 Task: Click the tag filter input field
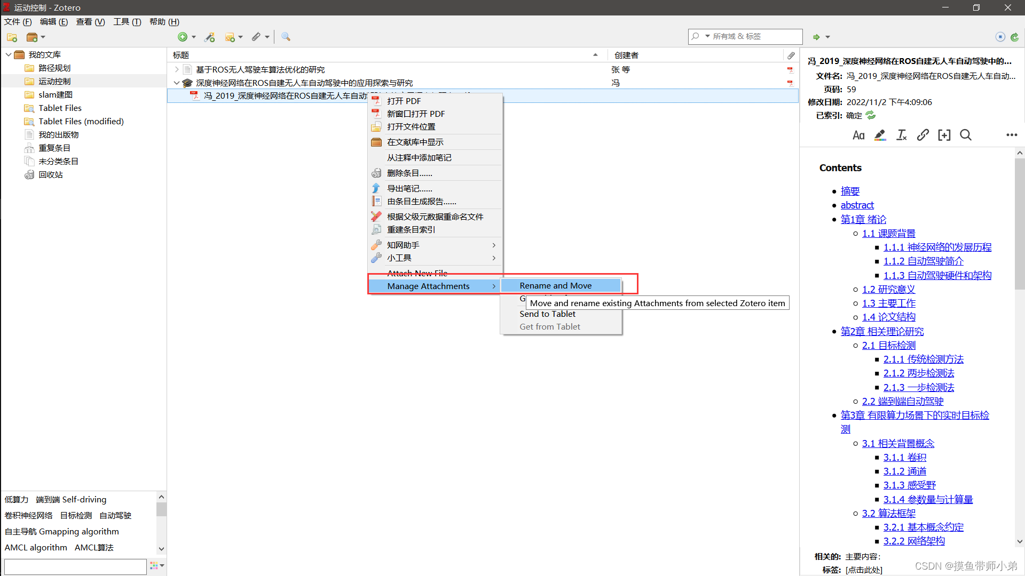point(75,566)
